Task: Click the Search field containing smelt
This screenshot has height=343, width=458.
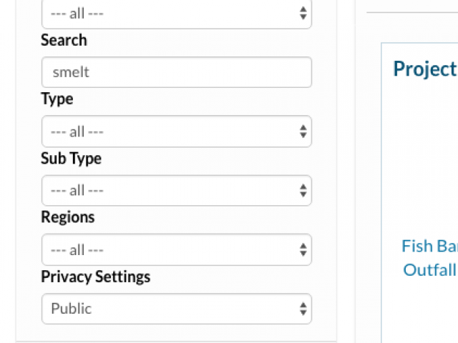Action: pos(177,72)
